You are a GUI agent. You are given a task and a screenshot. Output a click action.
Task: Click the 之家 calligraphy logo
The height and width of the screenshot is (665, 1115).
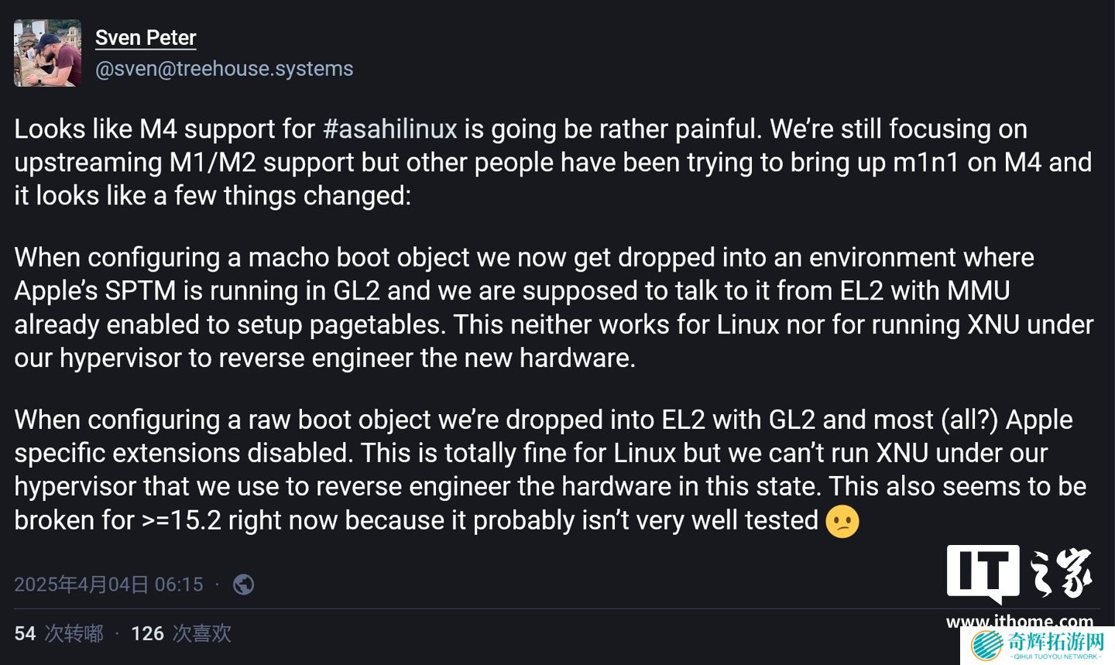coord(1061,573)
